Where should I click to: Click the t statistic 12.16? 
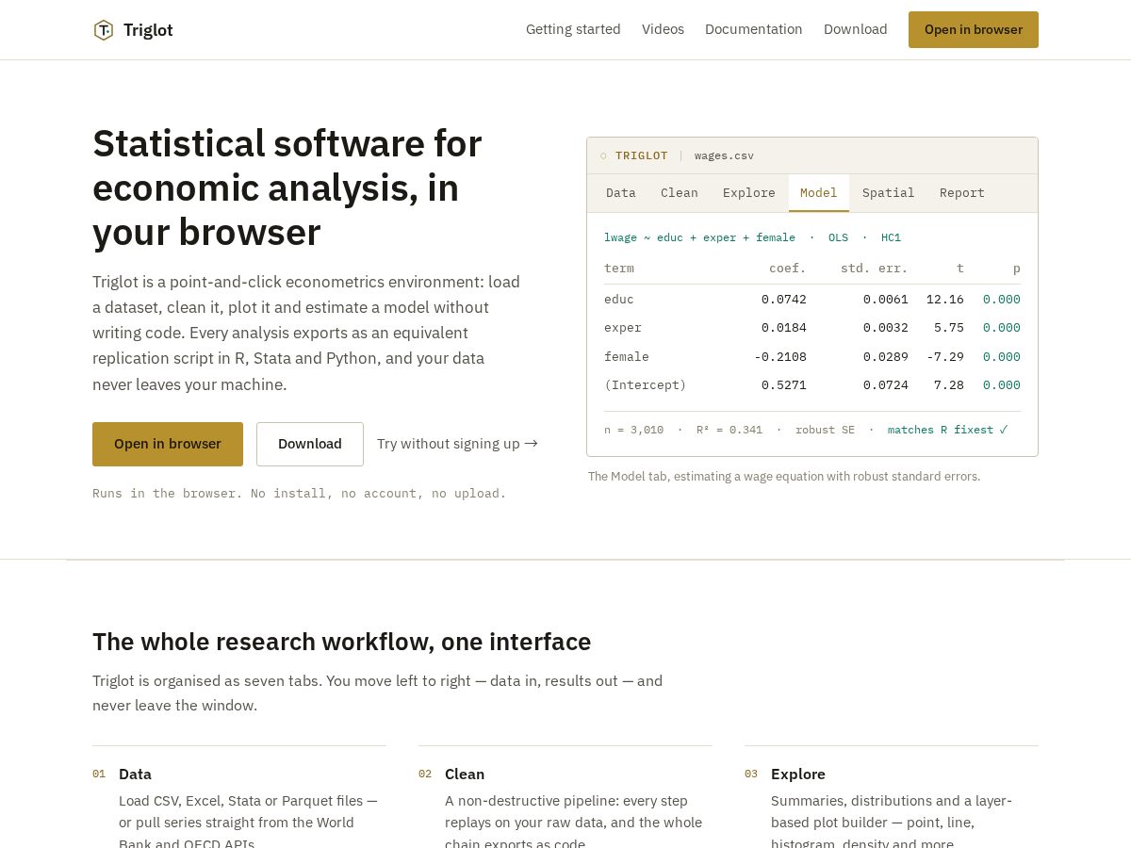coord(945,300)
